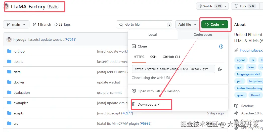Click the GitHub Desktop download icon

click(x=134, y=91)
